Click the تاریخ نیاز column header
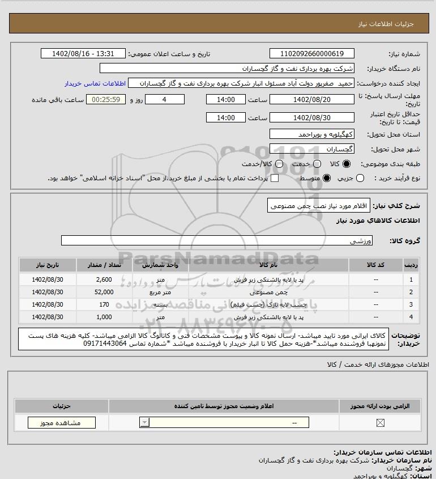This screenshot has height=479, width=436. 48,265
